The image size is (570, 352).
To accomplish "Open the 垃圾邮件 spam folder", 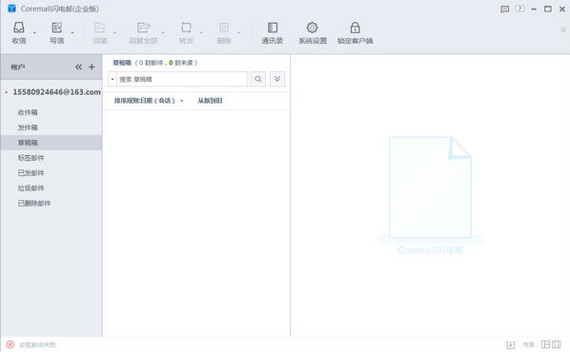I will click(31, 188).
